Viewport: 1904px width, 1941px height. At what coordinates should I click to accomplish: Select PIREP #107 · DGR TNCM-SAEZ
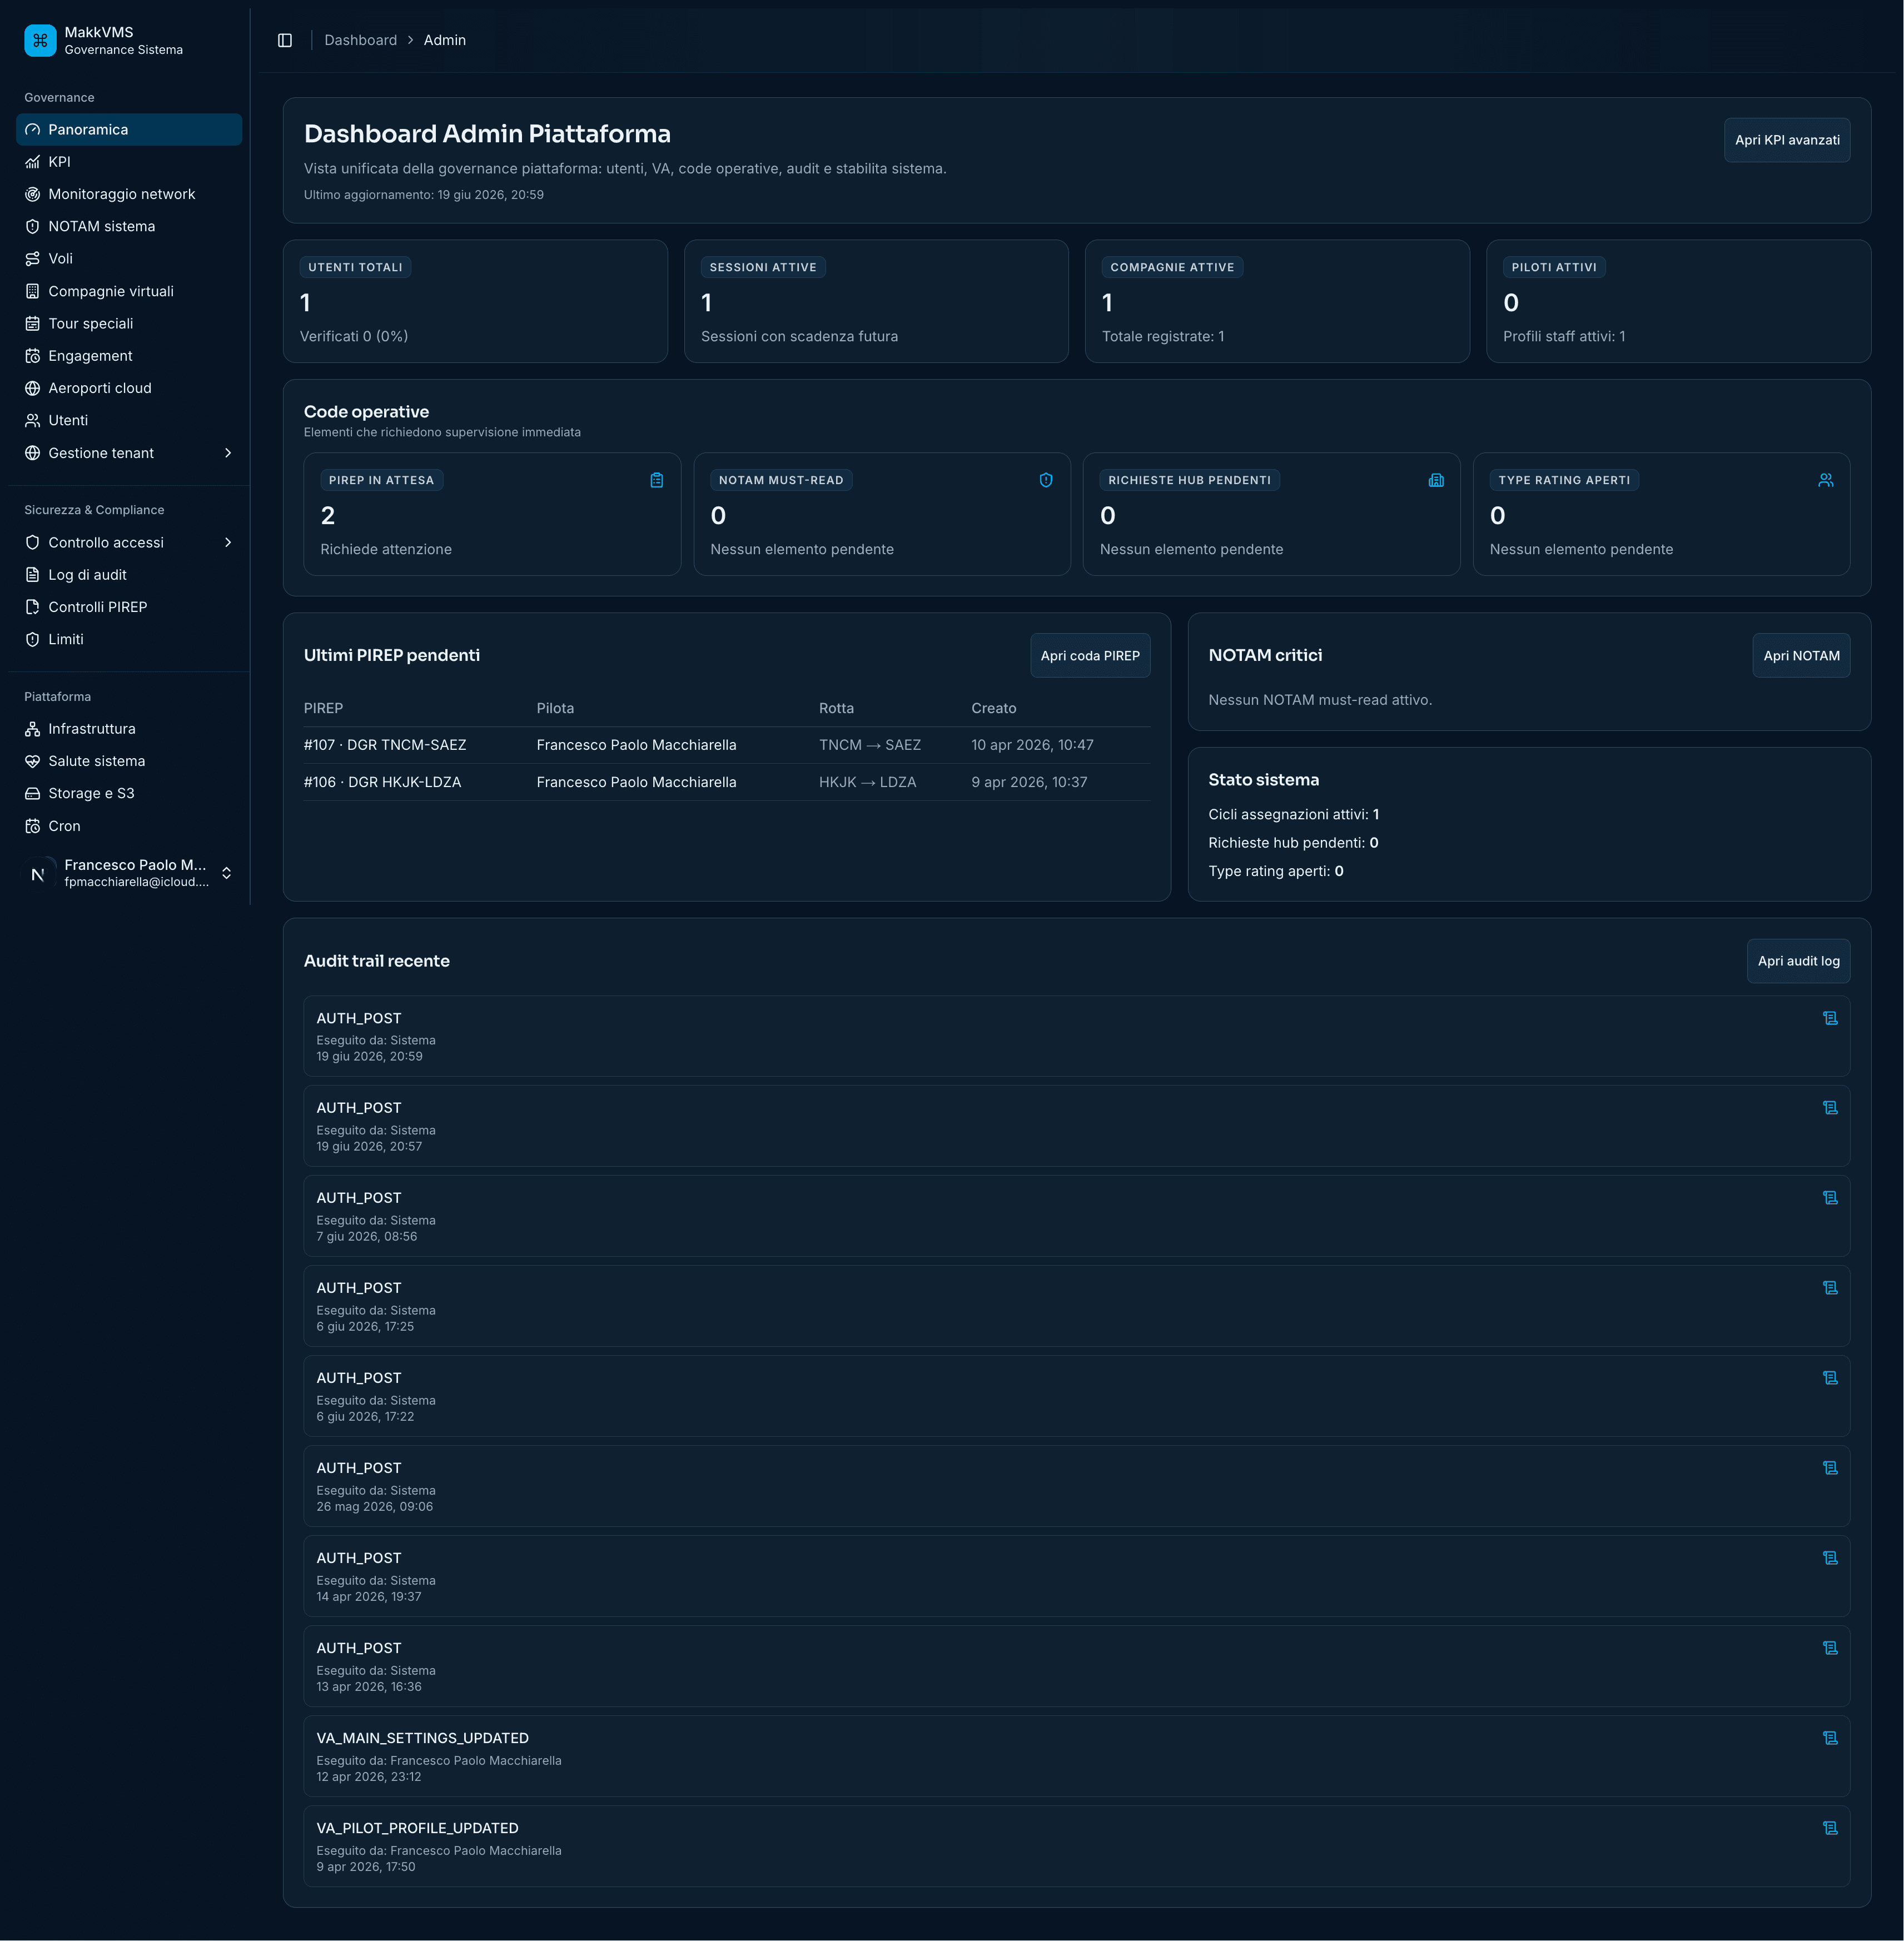385,745
